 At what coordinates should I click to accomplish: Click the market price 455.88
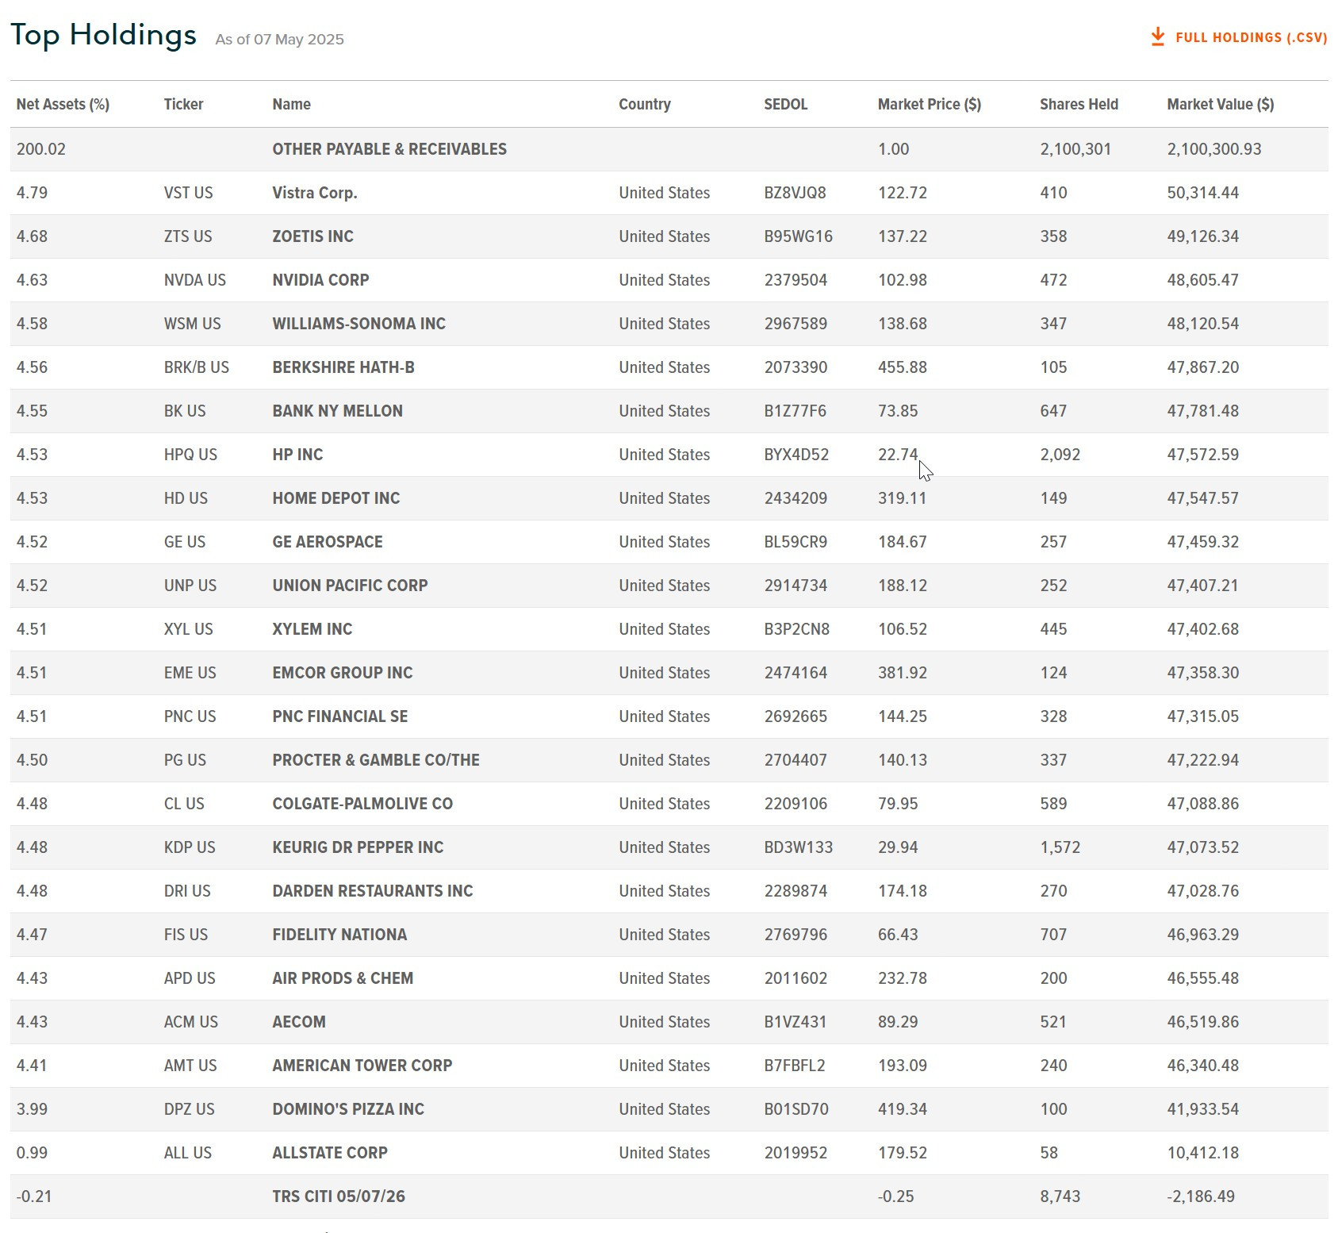[903, 367]
